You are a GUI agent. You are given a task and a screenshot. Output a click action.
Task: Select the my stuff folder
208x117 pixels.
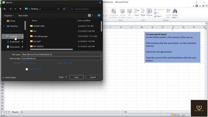click(x=35, y=41)
